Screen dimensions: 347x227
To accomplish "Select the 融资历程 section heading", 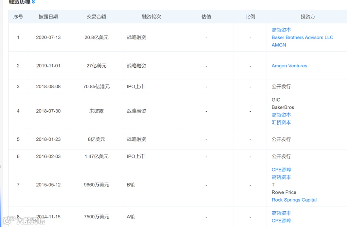I will click(20, 2).
